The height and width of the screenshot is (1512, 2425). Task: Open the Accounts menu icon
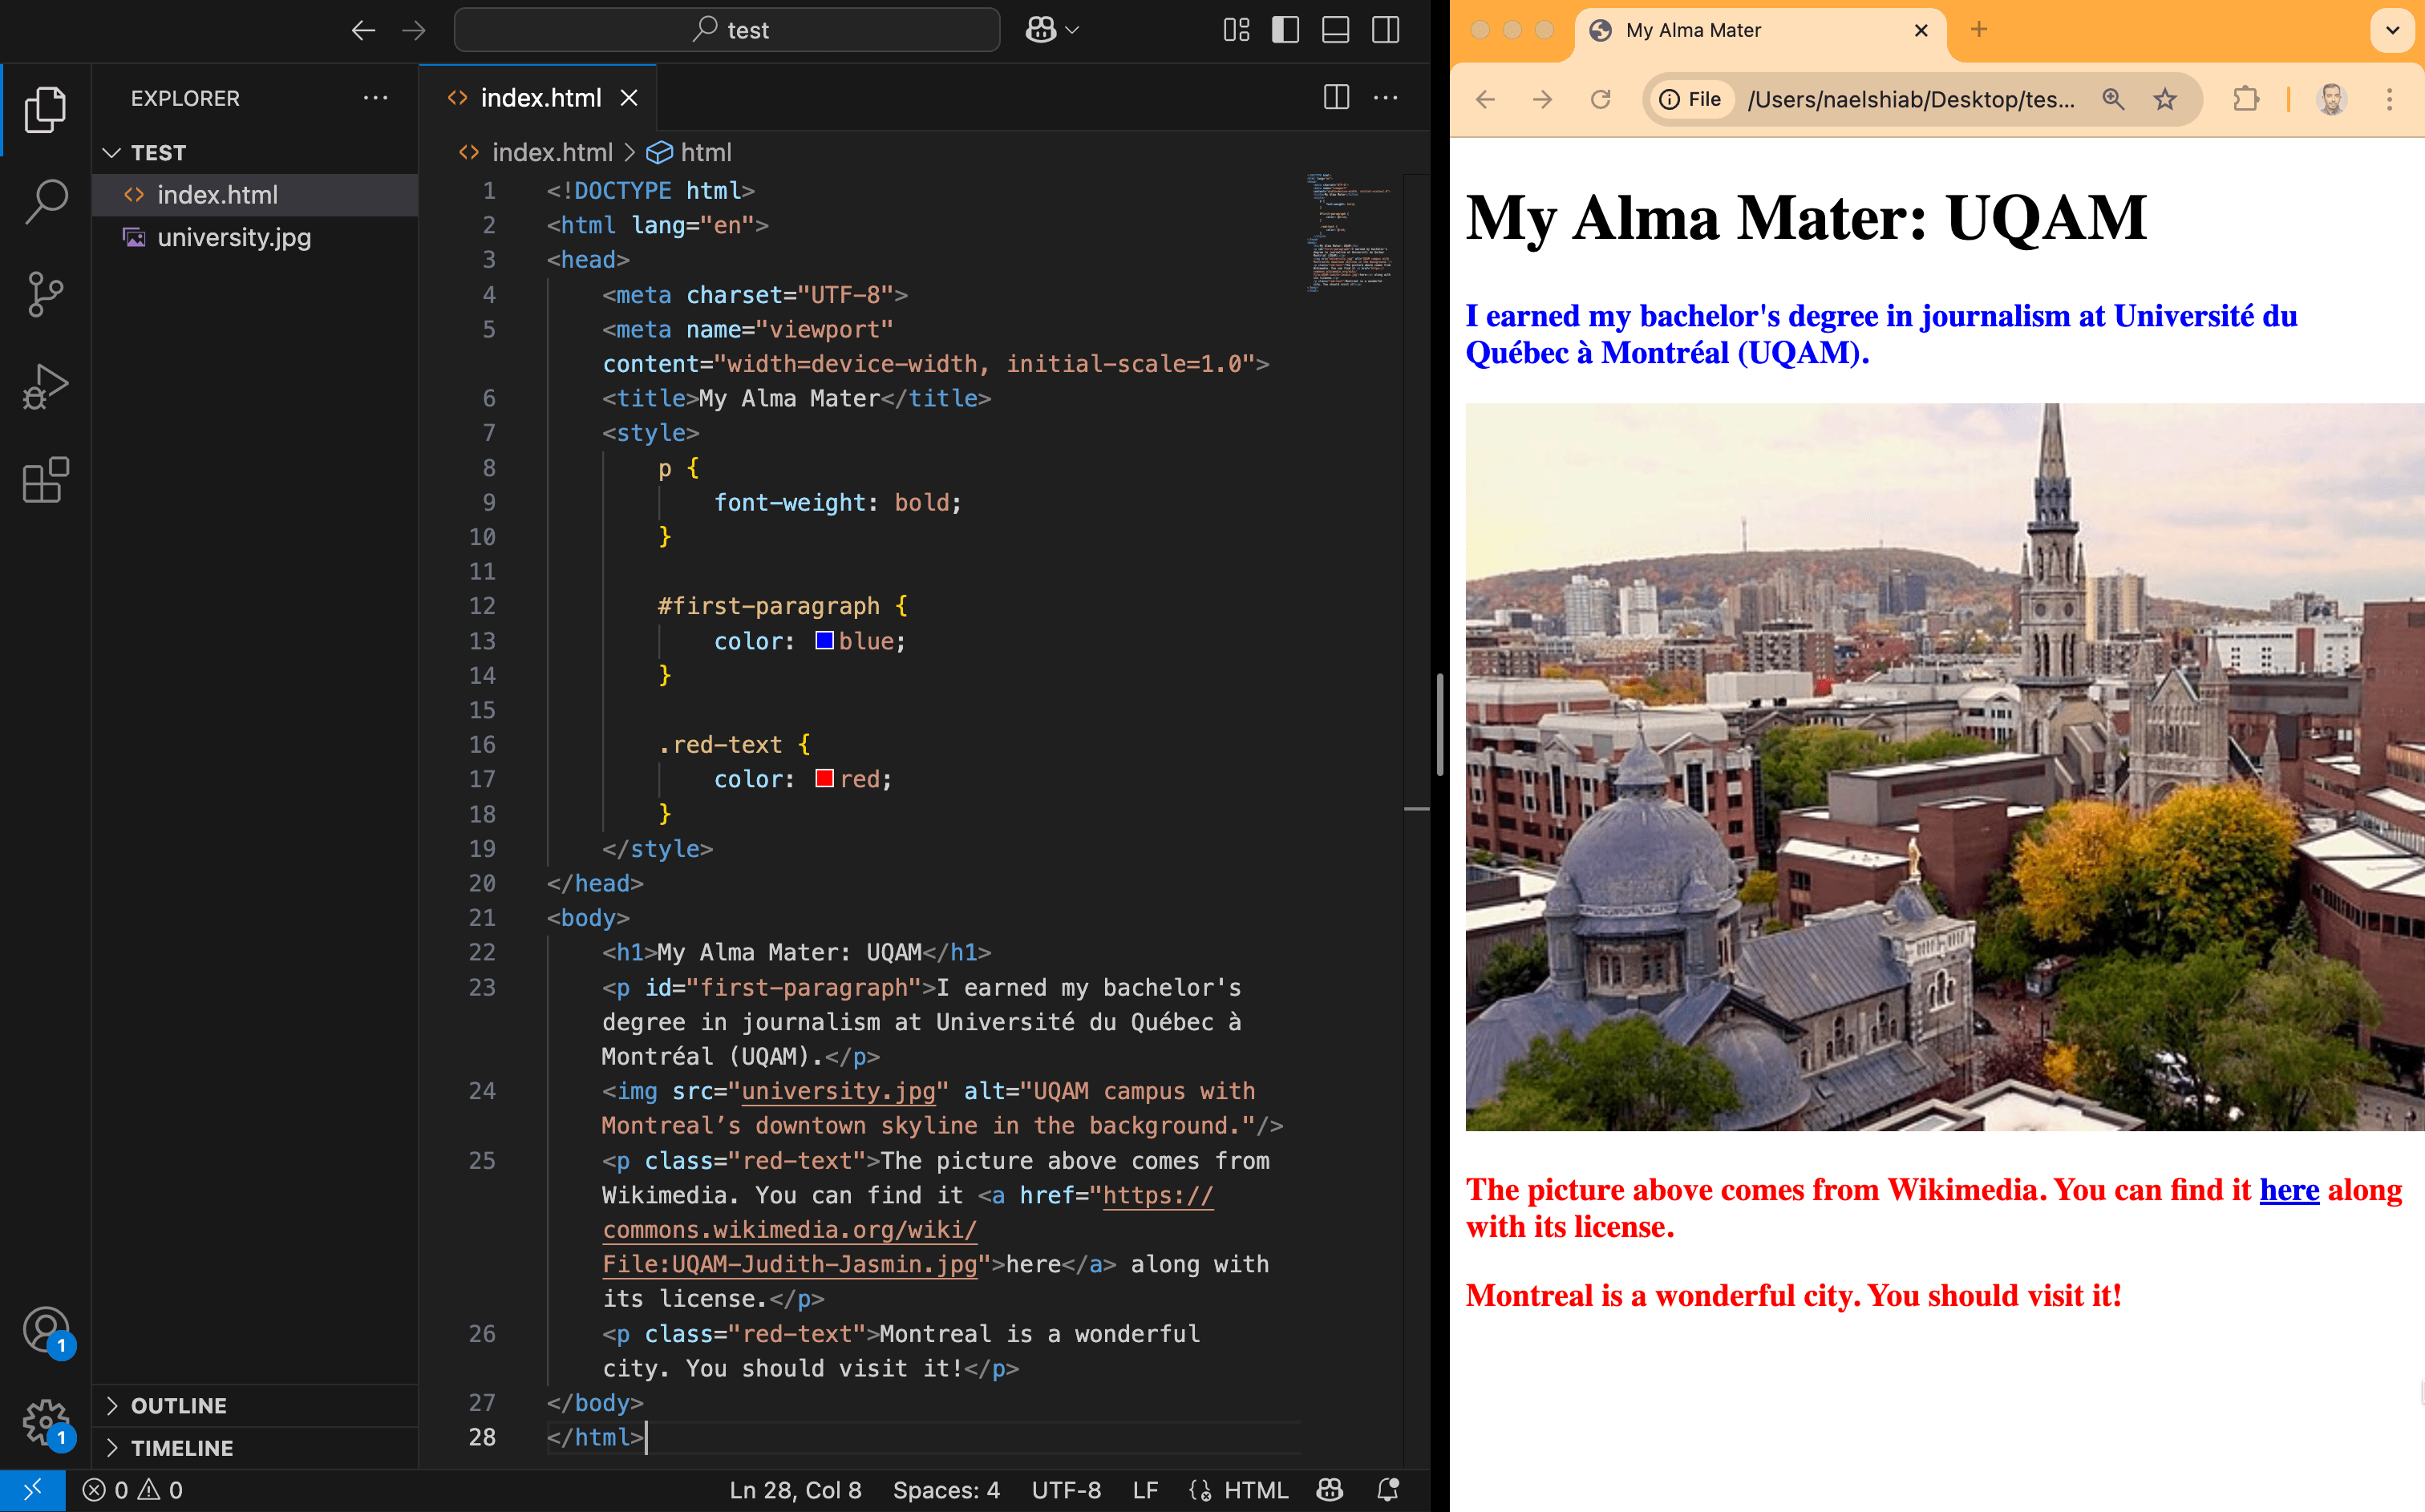click(x=45, y=1330)
